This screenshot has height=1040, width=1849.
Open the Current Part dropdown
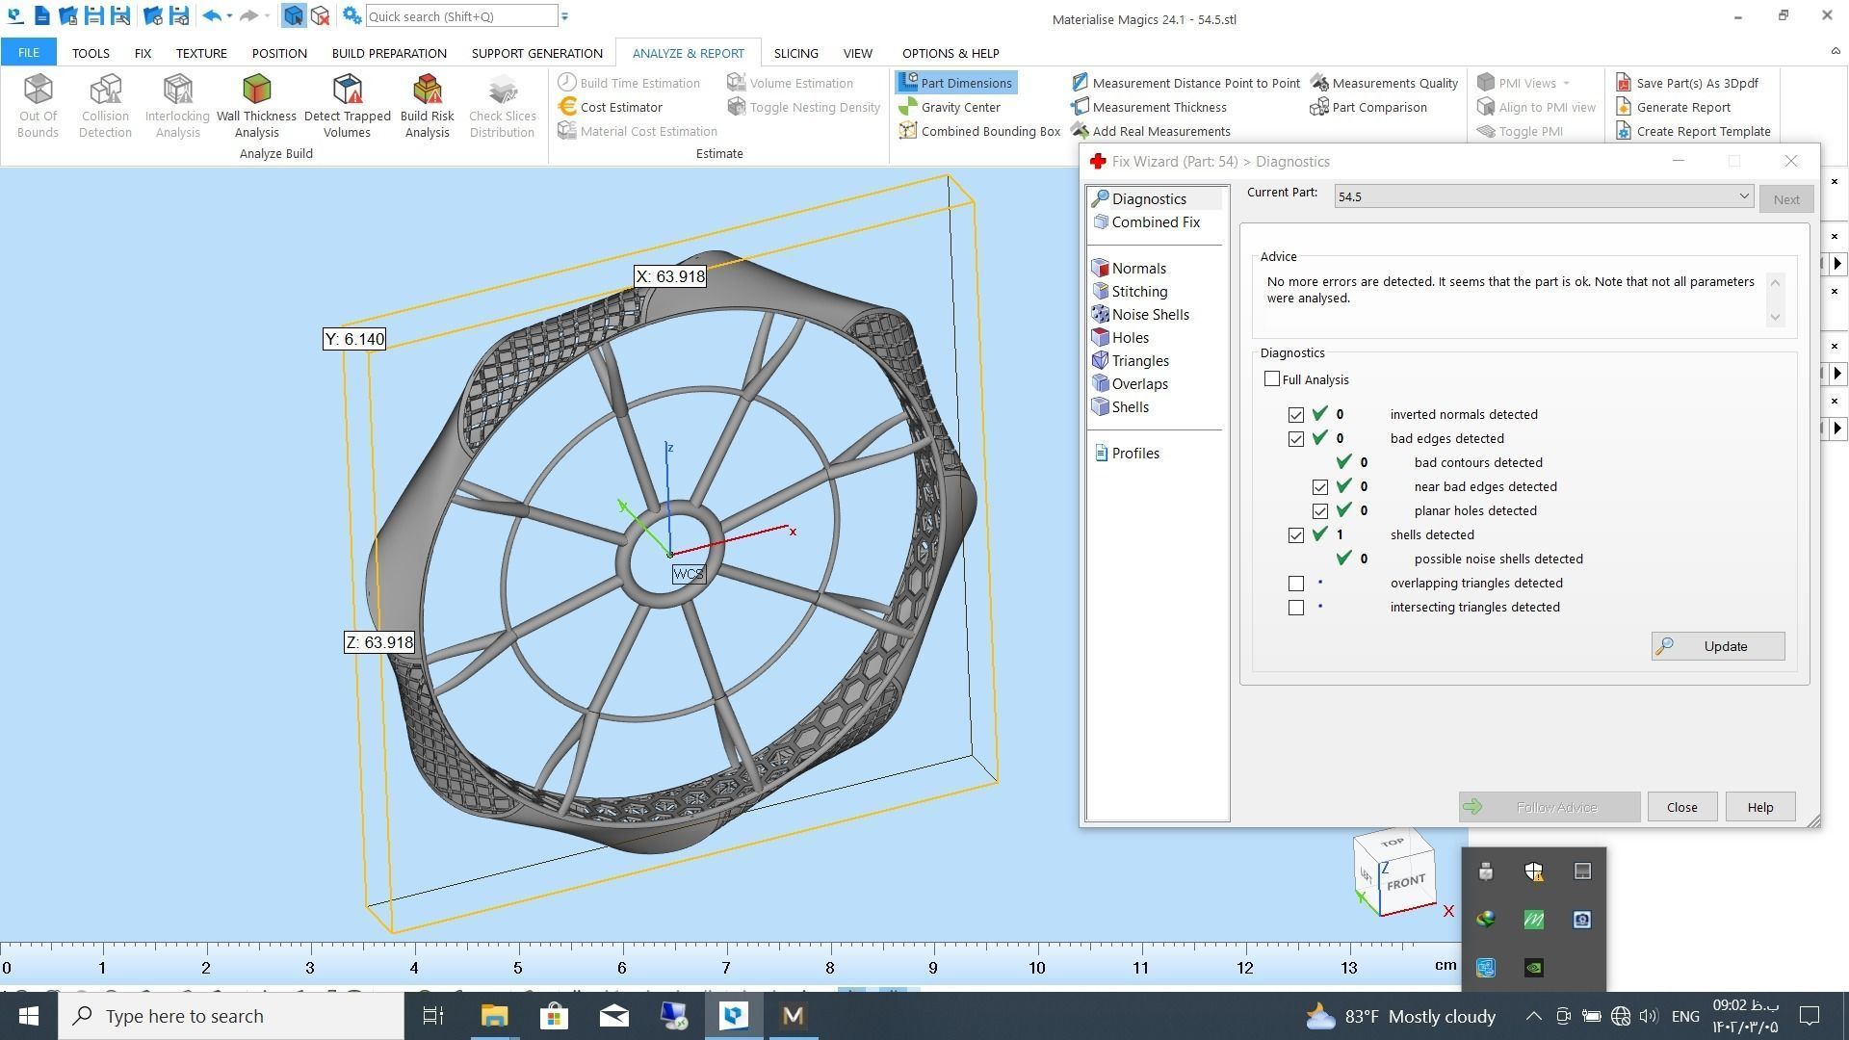pyautogui.click(x=1743, y=196)
